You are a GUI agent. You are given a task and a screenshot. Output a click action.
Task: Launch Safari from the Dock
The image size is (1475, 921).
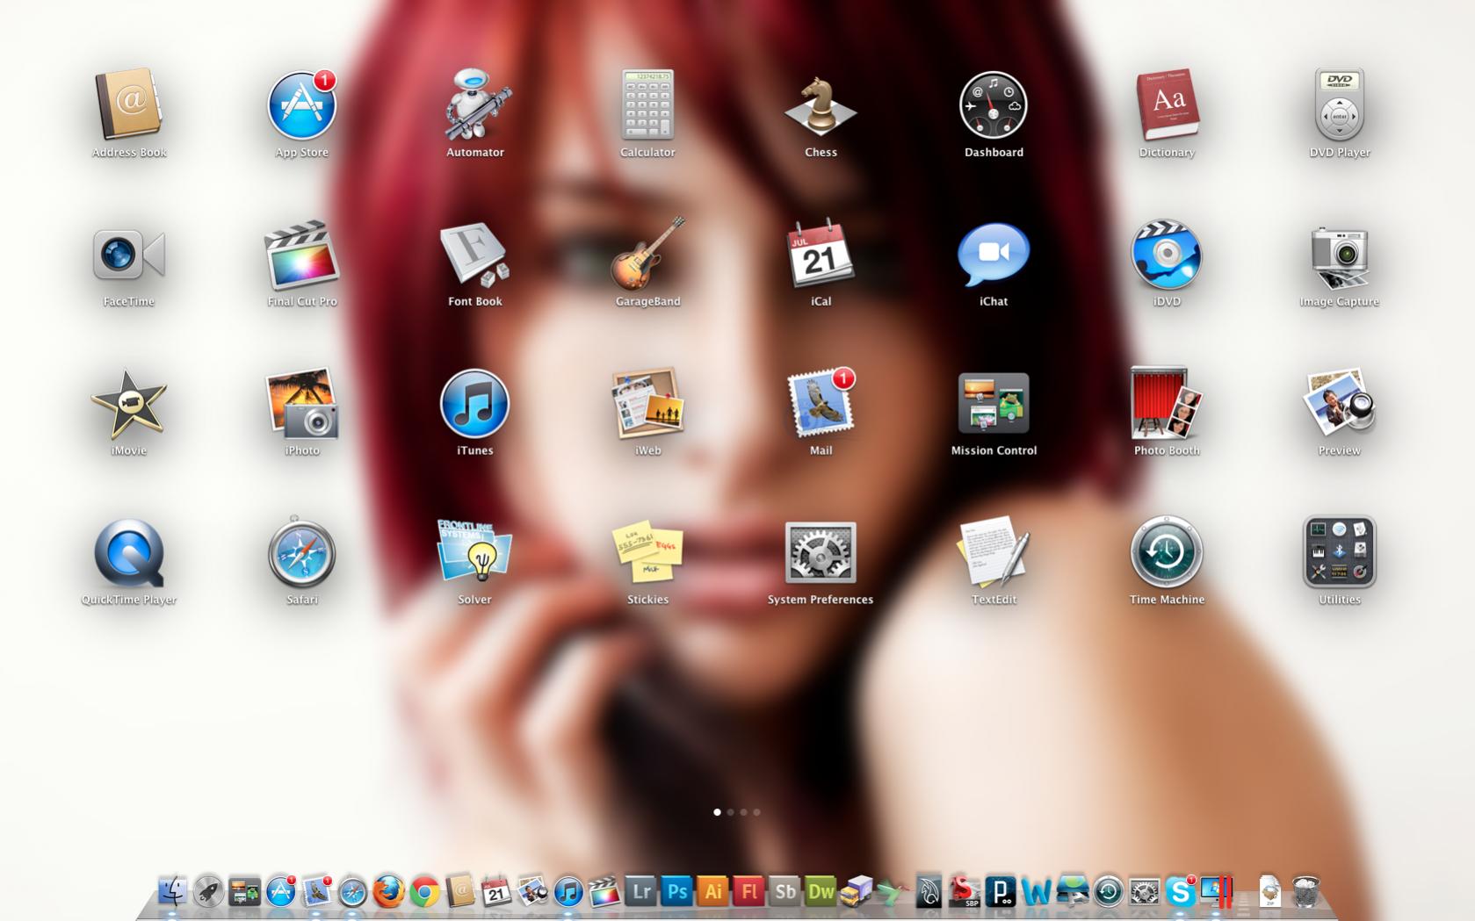point(353,892)
